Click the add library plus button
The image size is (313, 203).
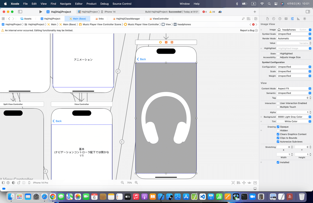[x=255, y=12]
